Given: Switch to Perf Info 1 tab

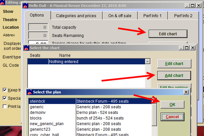Looking at the screenshot, I should click(x=152, y=16).
